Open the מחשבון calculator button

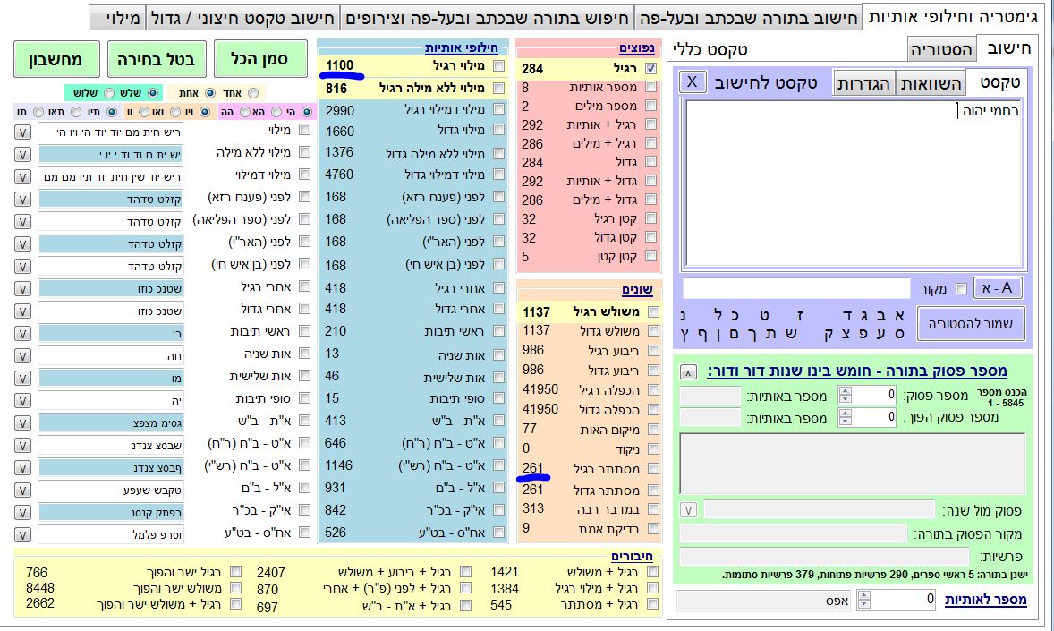tap(55, 60)
